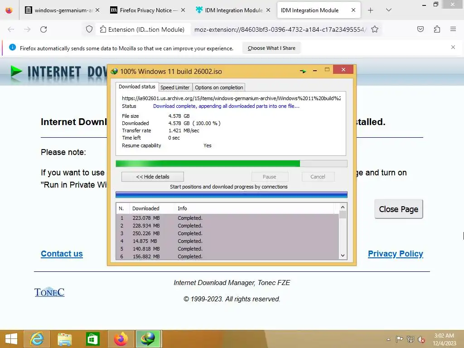
Task: Click the Firefox back arrow
Action: point(11,29)
